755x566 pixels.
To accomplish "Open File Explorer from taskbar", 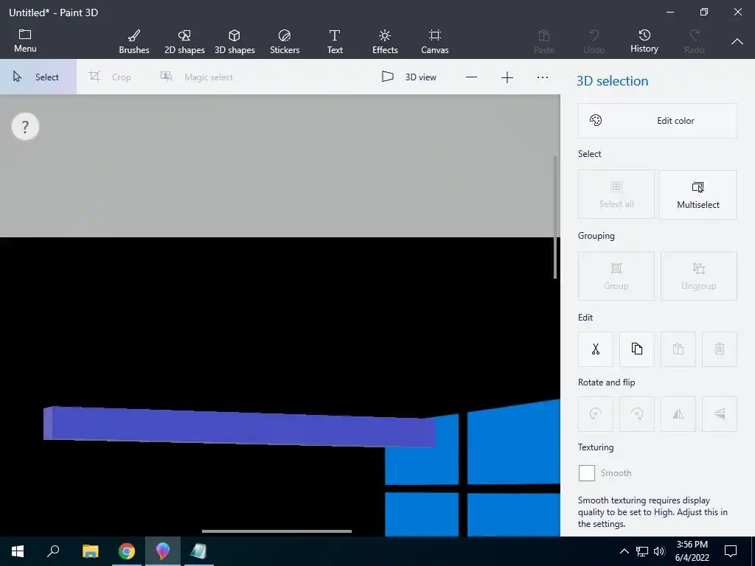I will (90, 551).
